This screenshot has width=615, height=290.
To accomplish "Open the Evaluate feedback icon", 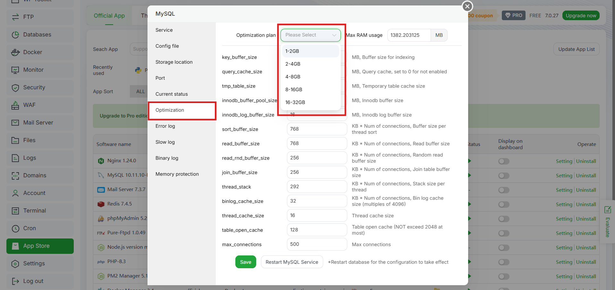I will [x=608, y=210].
